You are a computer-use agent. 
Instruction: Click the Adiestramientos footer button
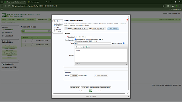click(x=106, y=87)
